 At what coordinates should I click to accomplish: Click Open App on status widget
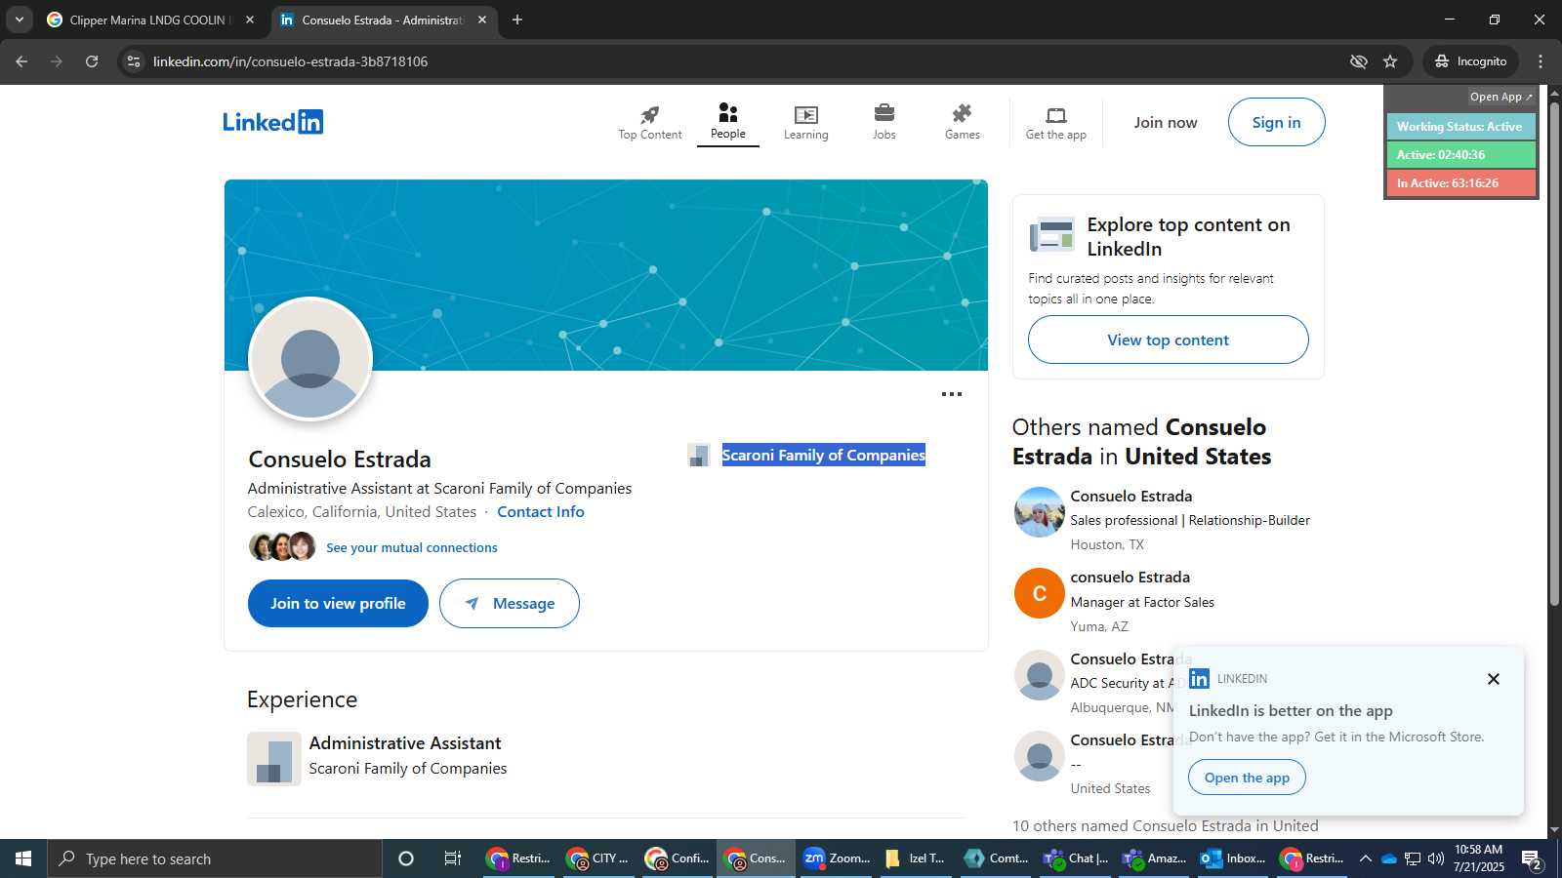pos(1500,97)
